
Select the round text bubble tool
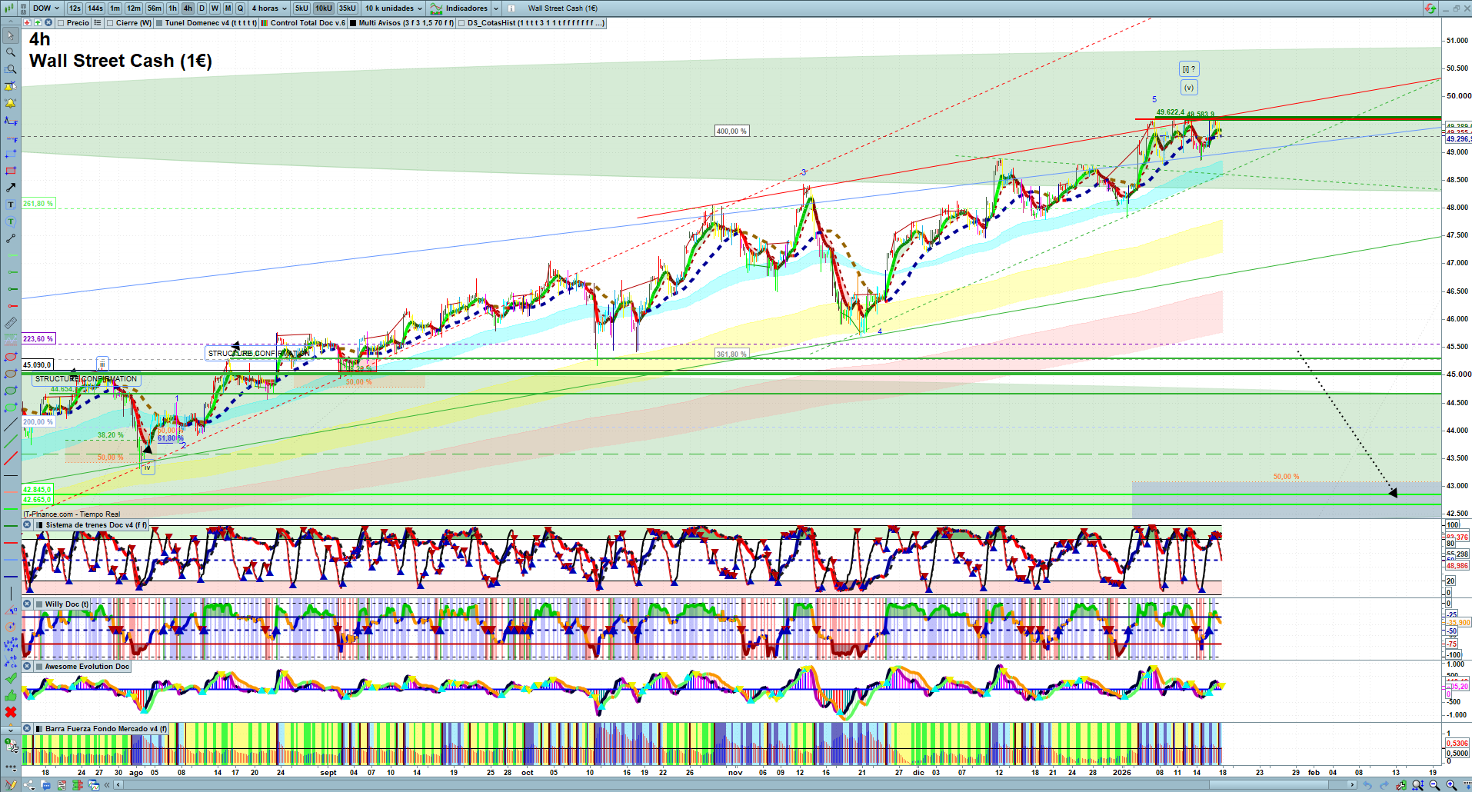click(x=11, y=221)
